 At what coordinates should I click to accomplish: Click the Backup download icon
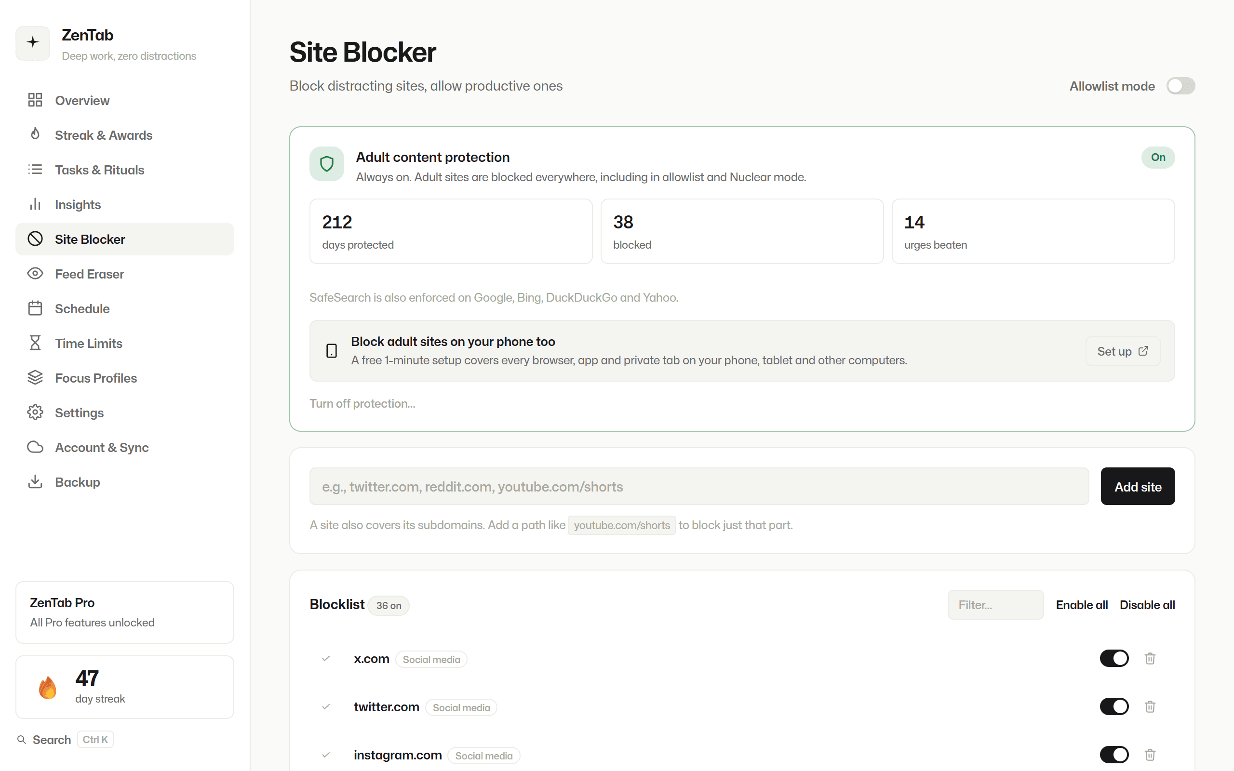coord(35,482)
